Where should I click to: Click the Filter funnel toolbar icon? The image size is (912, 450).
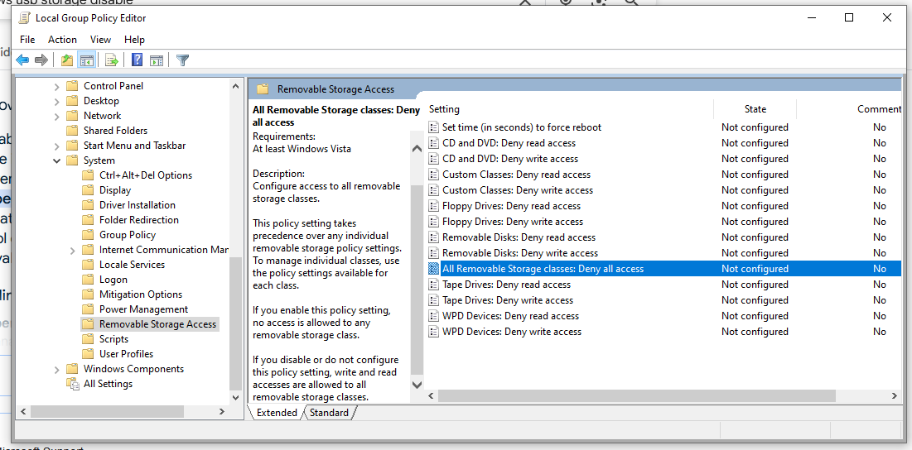tap(182, 60)
